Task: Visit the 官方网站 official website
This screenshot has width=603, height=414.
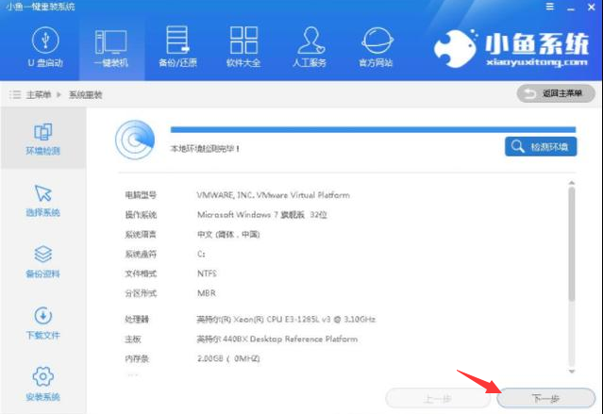Action: (x=379, y=47)
